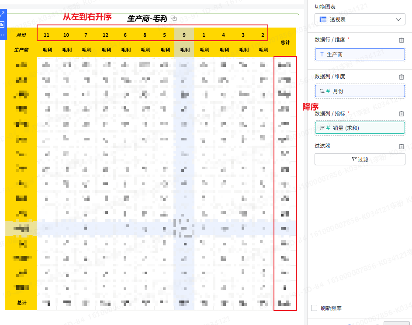Delete the 数据行 / 维度 section via trash icon

(x=401, y=40)
